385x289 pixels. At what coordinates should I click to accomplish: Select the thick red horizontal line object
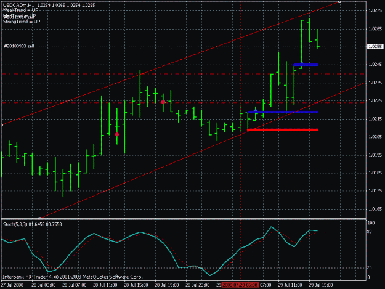click(x=283, y=129)
